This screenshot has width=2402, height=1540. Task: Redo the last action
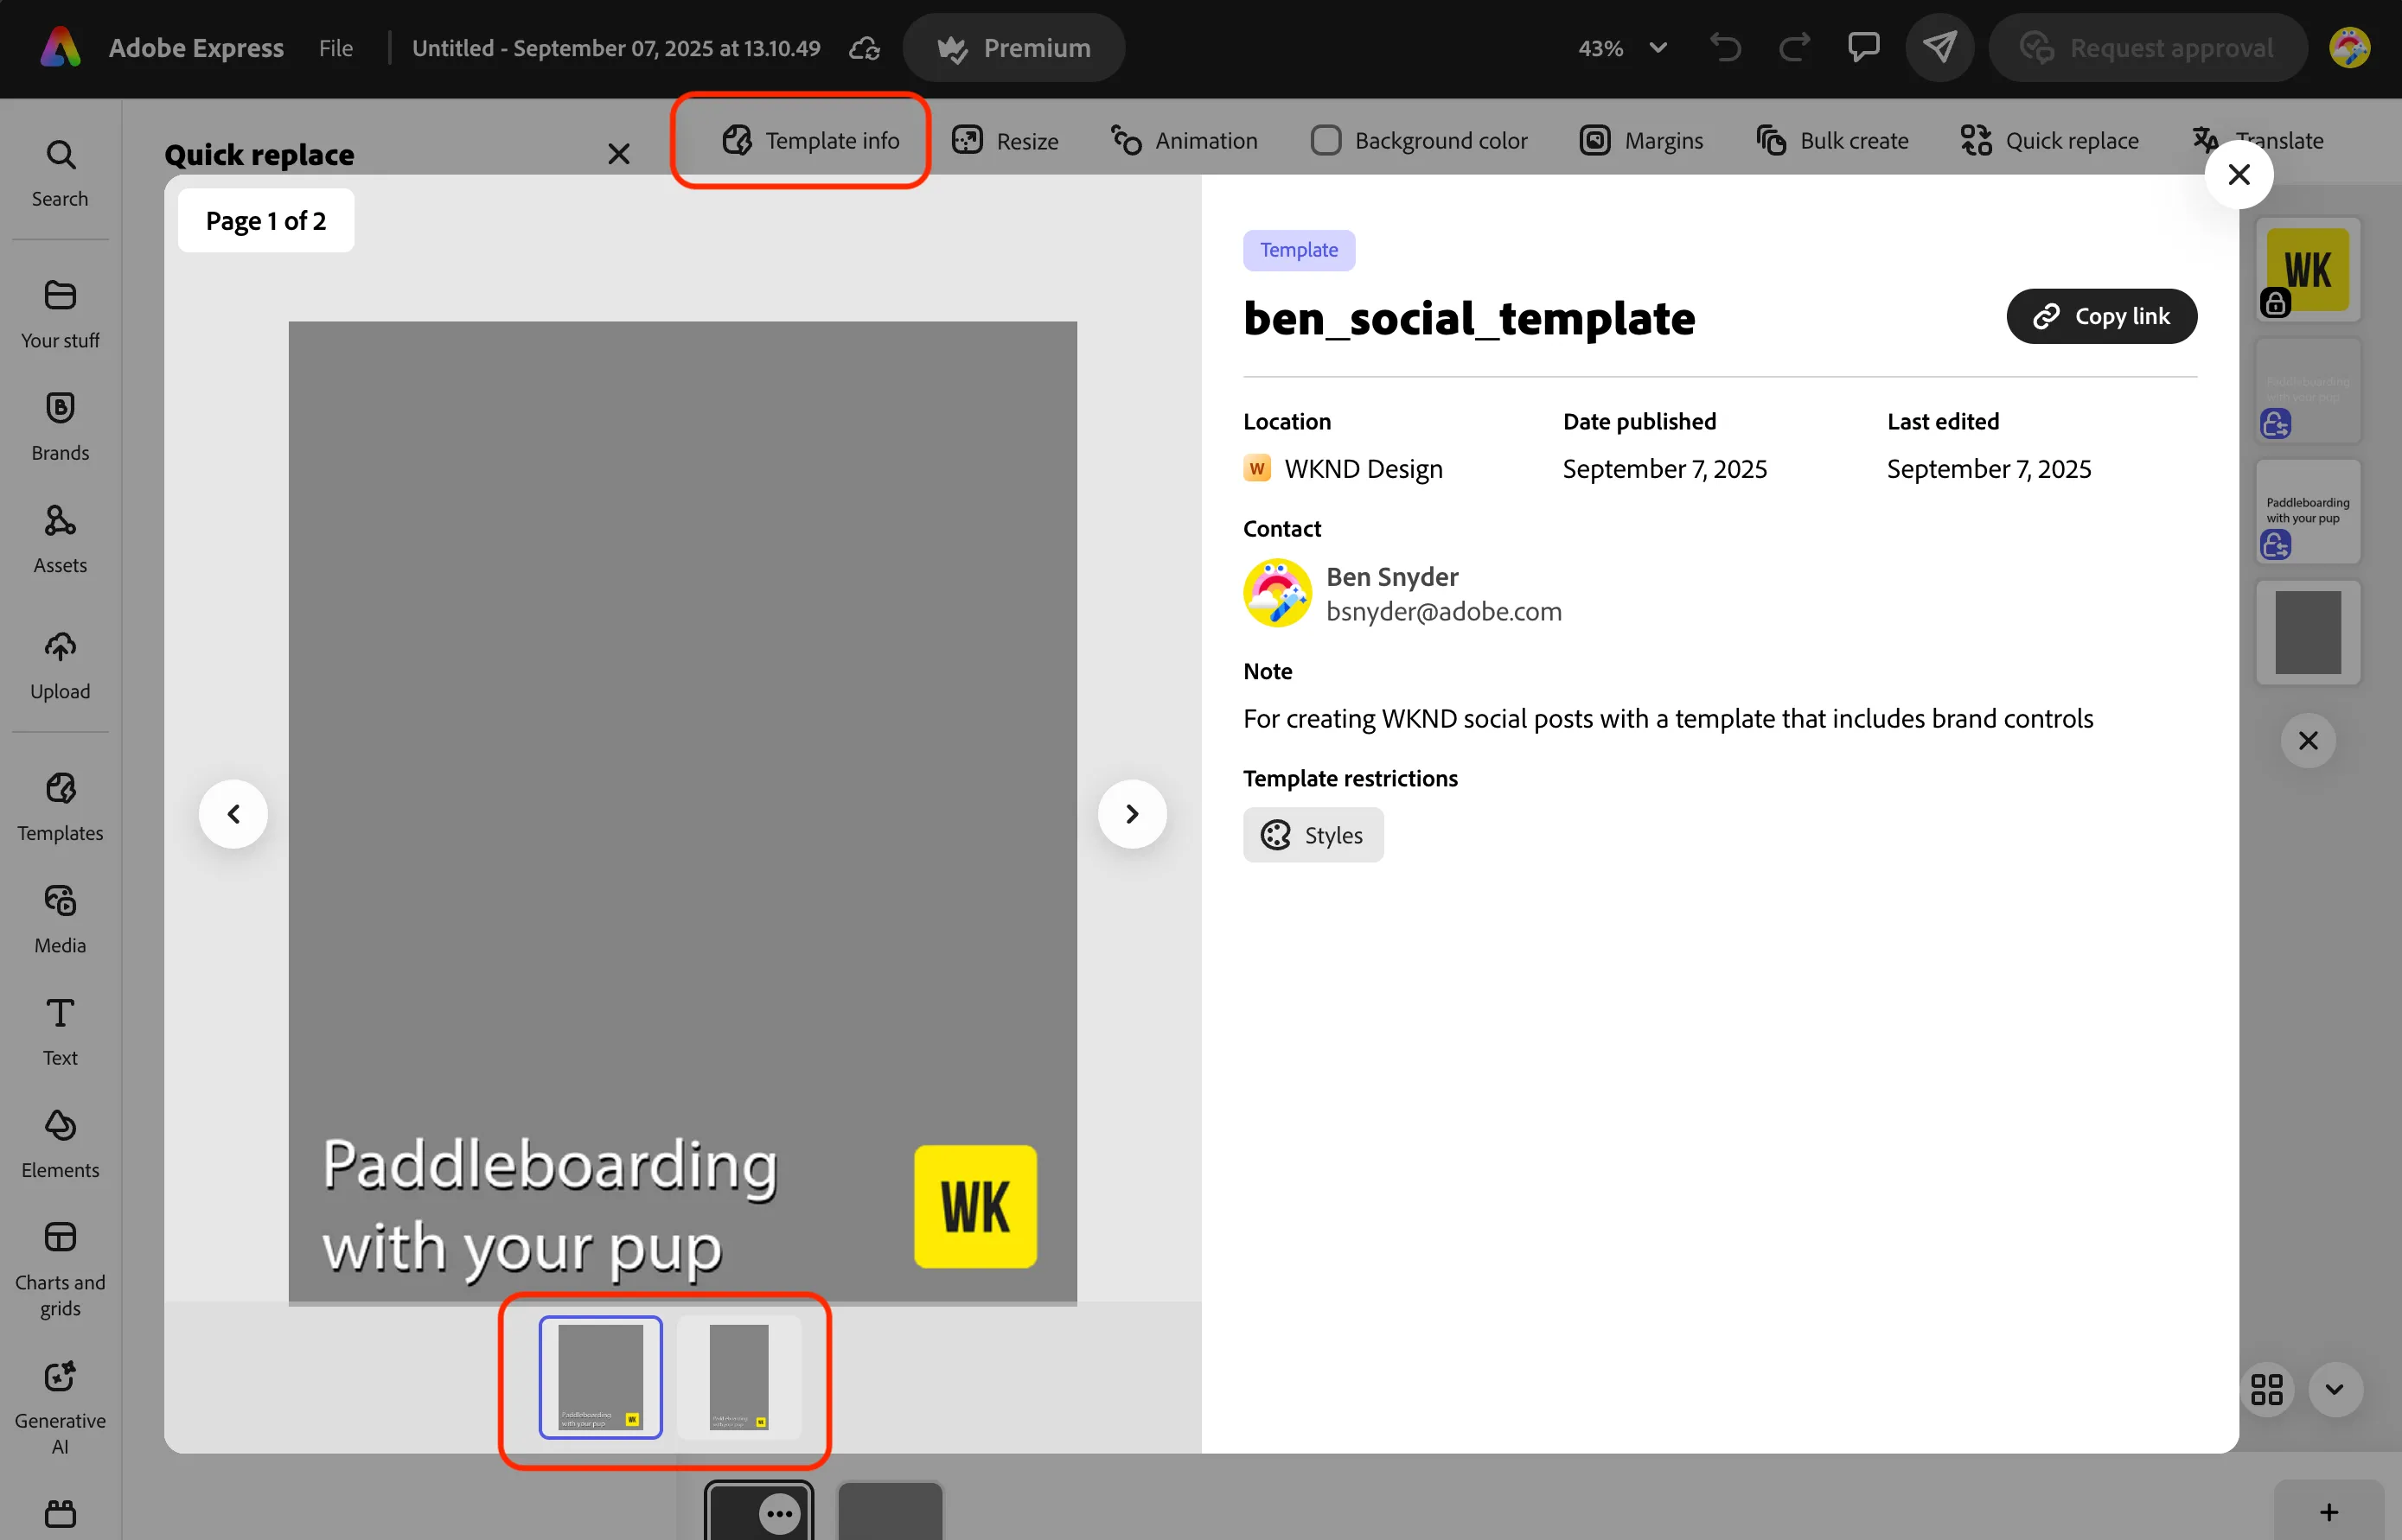(1795, 48)
